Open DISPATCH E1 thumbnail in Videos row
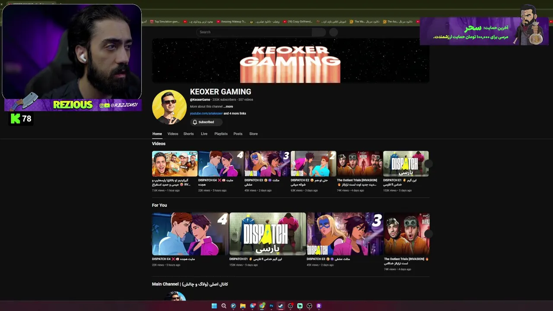 tap(406, 164)
